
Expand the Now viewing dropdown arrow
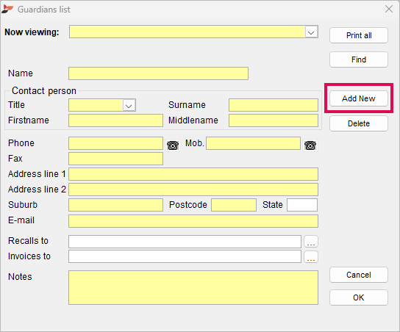311,32
